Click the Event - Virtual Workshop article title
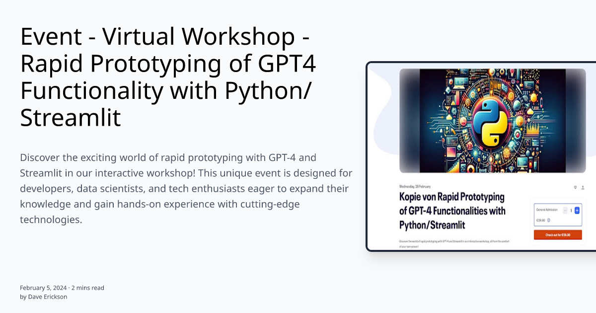The image size is (596, 313). (169, 78)
